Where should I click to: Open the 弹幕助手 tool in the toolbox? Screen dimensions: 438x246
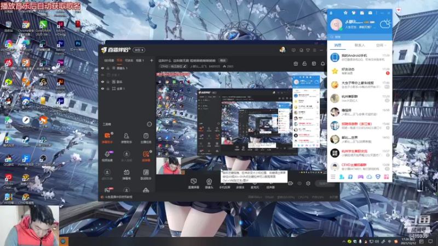pyautogui.click(x=107, y=138)
